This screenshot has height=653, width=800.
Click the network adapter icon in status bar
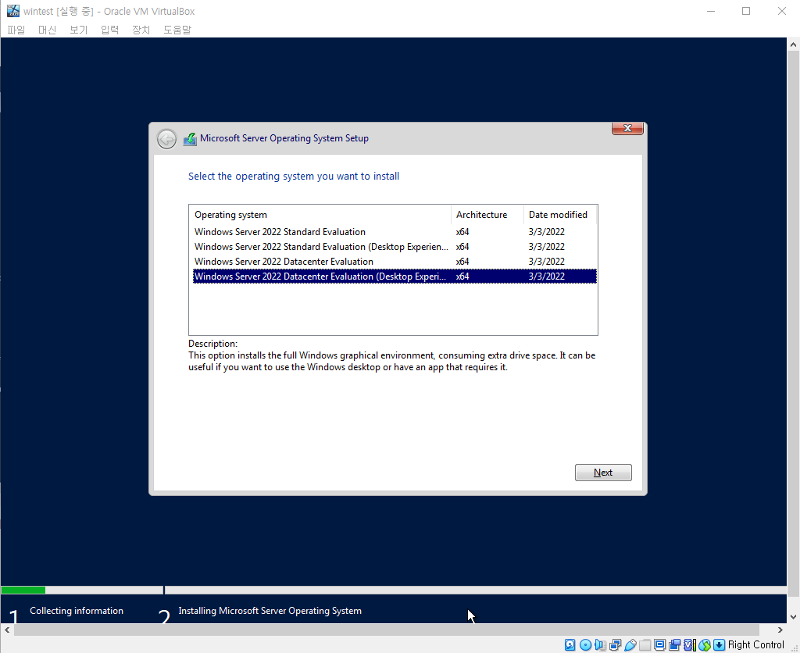[x=616, y=645]
